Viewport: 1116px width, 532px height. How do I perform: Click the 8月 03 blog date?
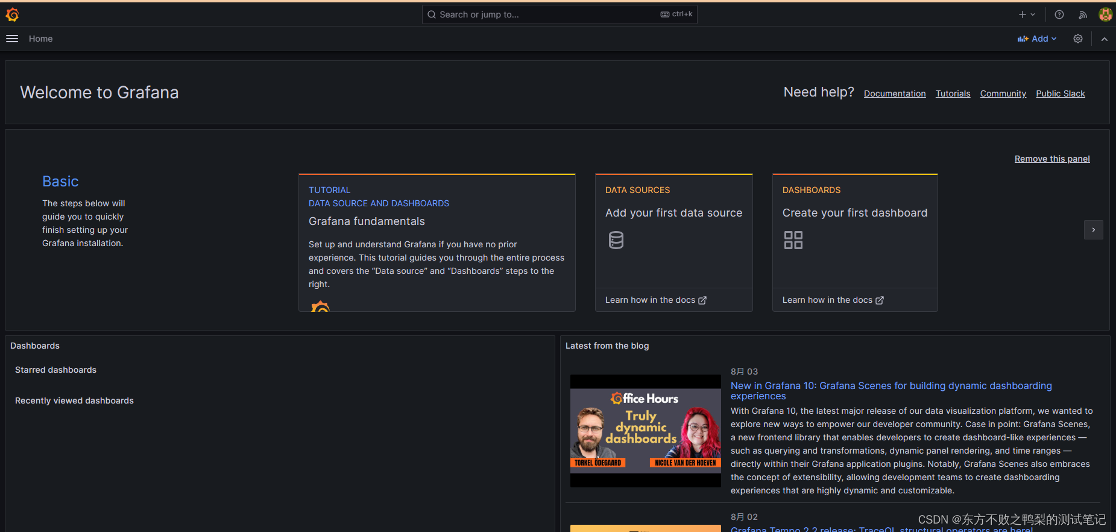[744, 372]
